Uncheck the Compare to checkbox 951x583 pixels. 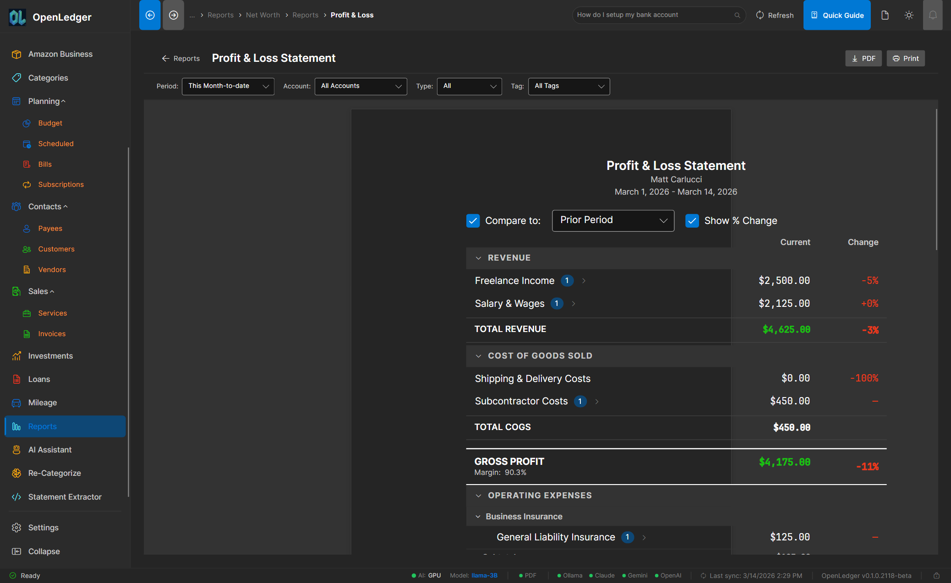473,221
